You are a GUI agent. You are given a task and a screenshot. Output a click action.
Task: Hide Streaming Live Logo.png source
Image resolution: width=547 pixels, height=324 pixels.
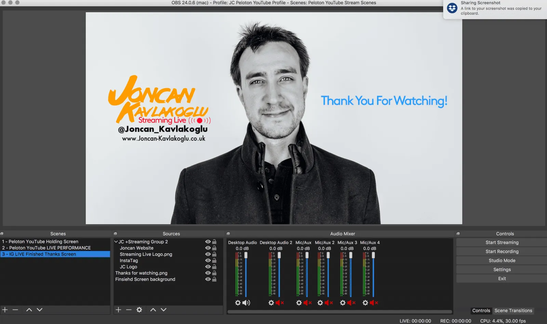[x=208, y=254]
